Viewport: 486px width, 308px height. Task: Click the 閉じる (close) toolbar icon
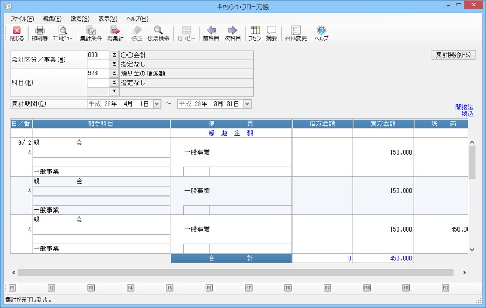(17, 33)
